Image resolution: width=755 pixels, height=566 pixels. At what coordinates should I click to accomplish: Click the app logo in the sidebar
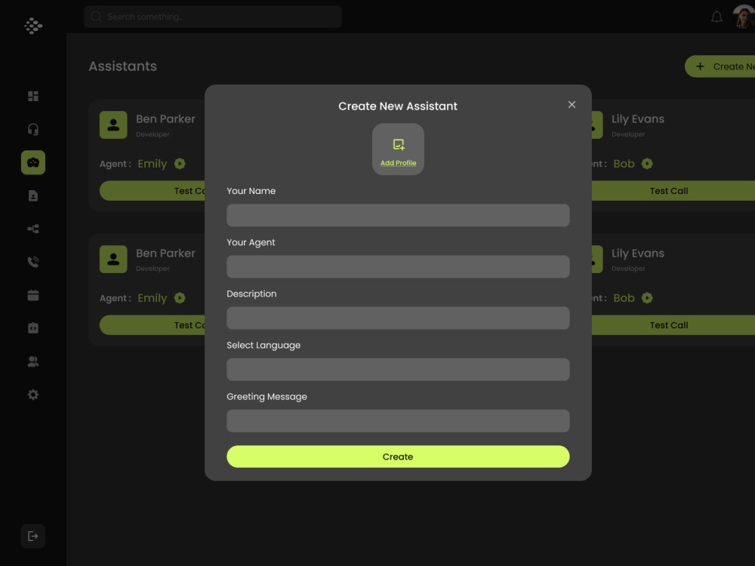tap(33, 26)
